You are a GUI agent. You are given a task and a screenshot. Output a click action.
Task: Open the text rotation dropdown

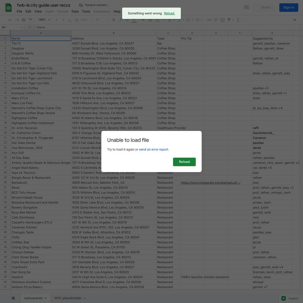tap(199, 20)
